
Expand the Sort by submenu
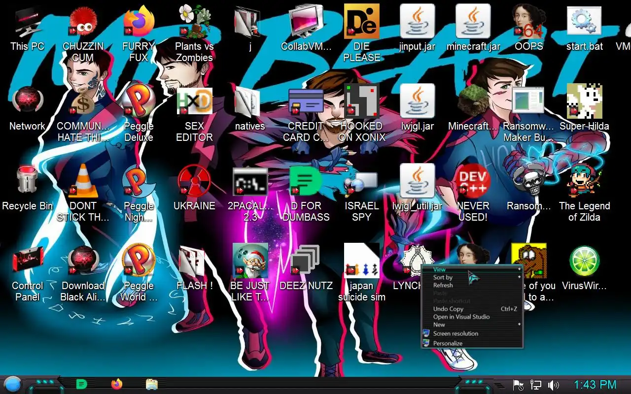point(472,277)
